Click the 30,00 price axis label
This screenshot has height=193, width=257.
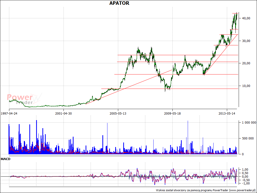click(246, 41)
